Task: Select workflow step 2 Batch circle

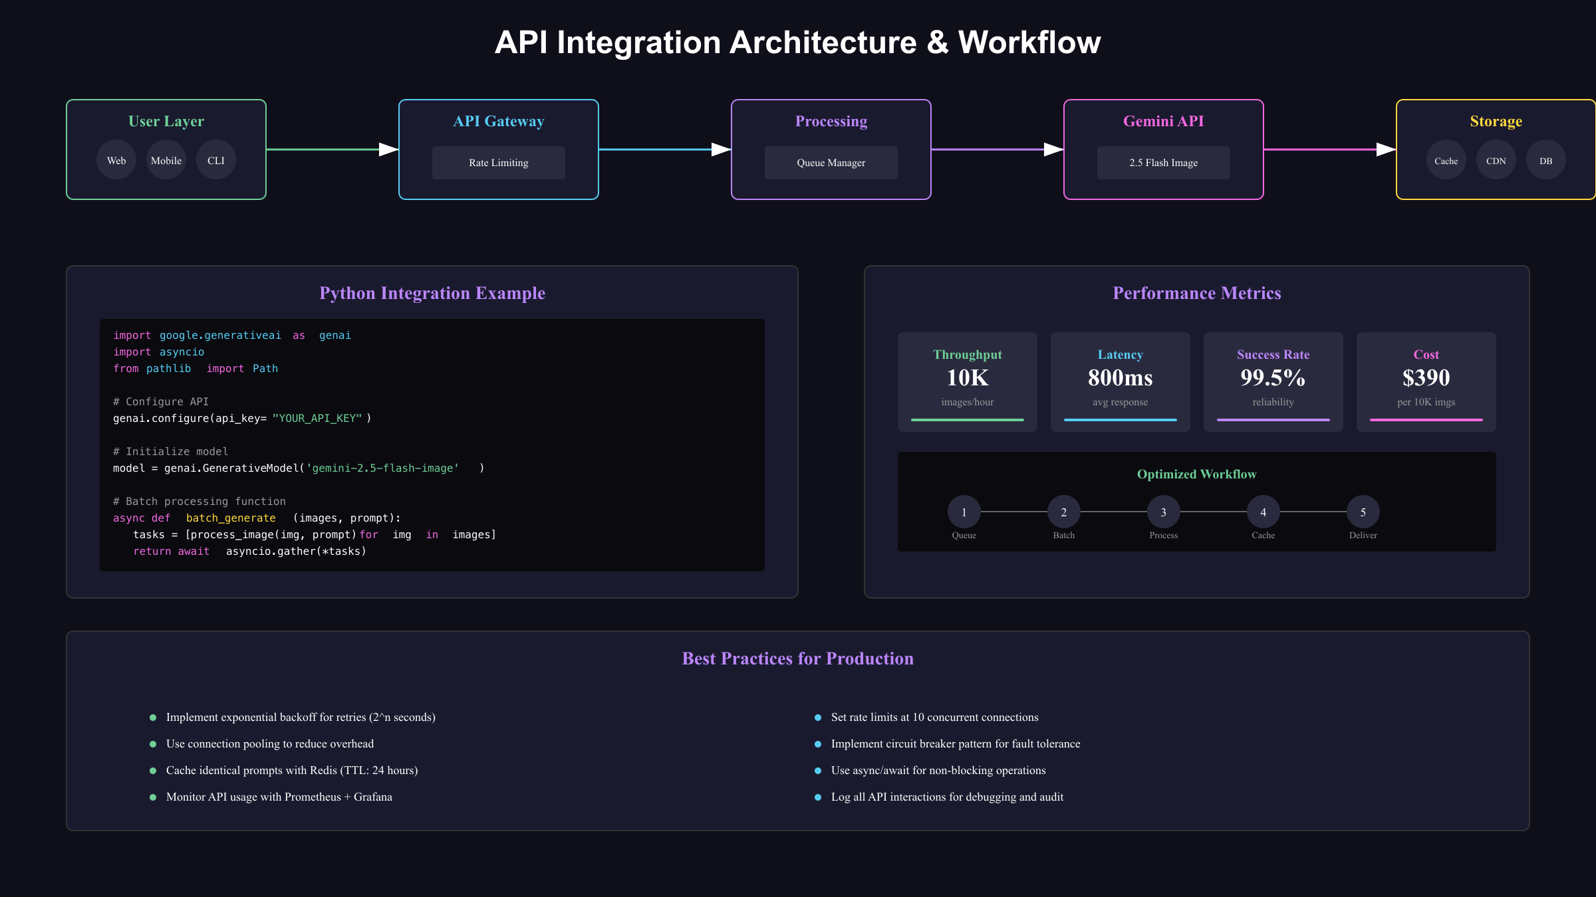Action: [x=1064, y=512]
